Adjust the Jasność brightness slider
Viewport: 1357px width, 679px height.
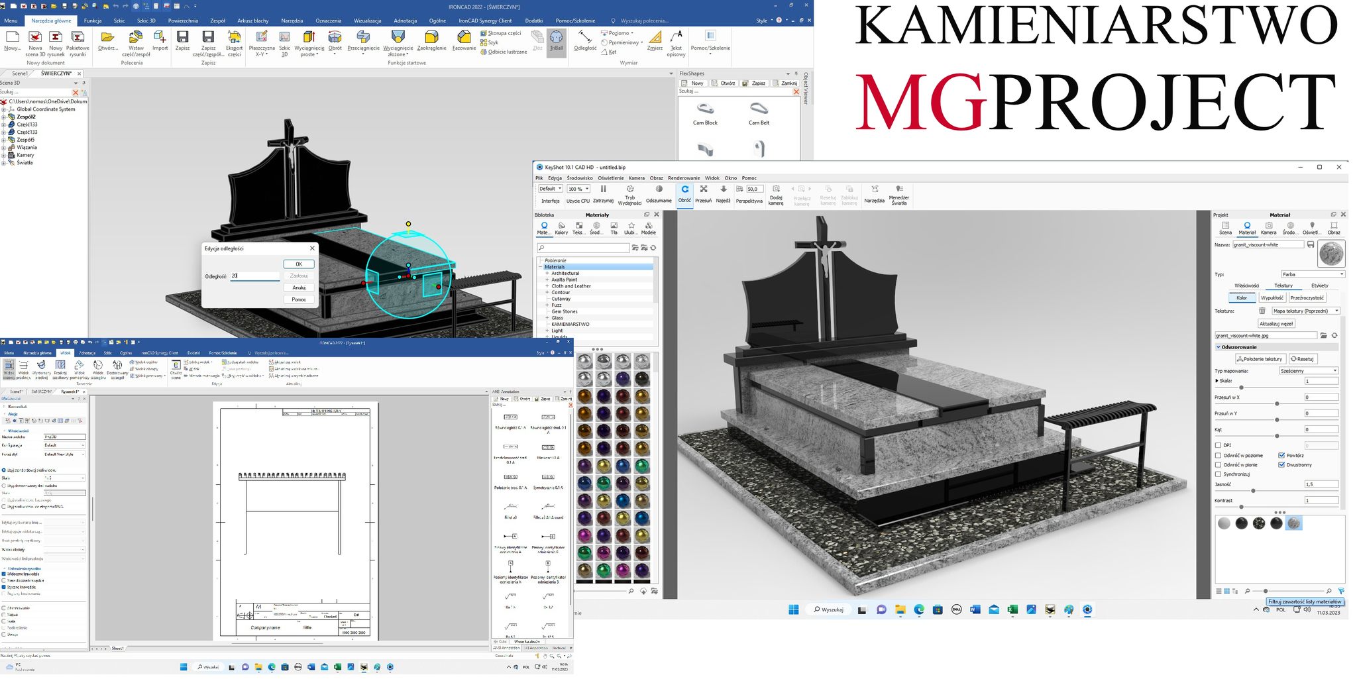(x=1252, y=491)
